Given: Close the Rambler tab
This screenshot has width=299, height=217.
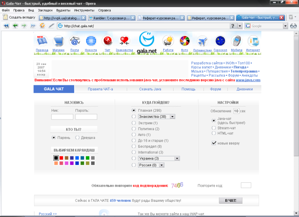Looking at the screenshot, I should (x=133, y=18).
